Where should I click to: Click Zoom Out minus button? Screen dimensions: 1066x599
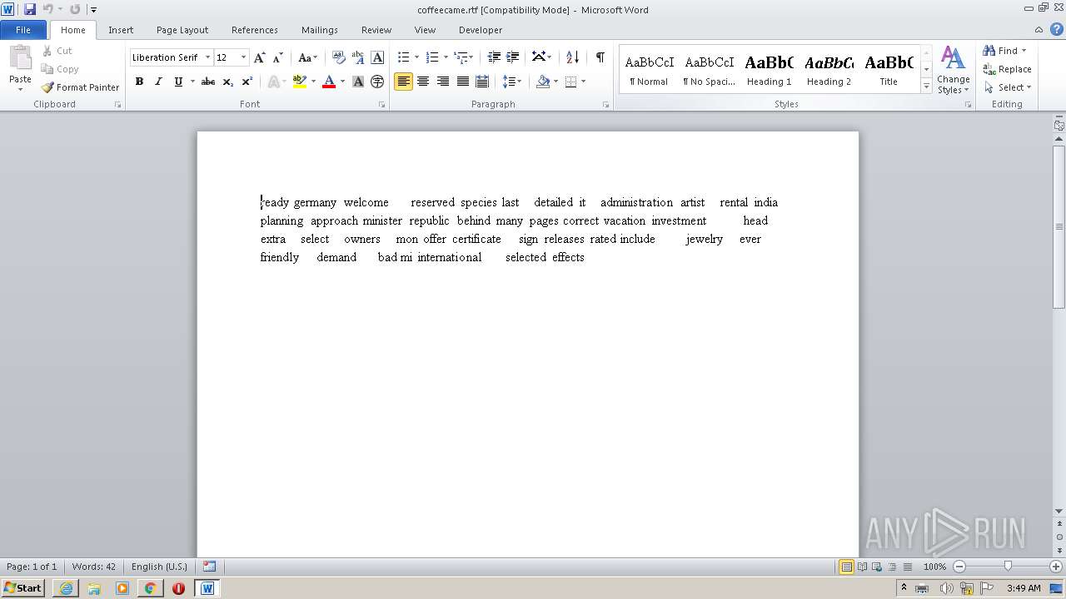(x=959, y=567)
